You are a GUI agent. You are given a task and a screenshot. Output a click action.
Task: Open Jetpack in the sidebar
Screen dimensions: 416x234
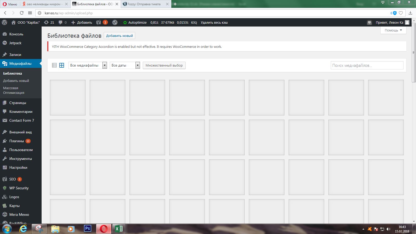point(21,43)
